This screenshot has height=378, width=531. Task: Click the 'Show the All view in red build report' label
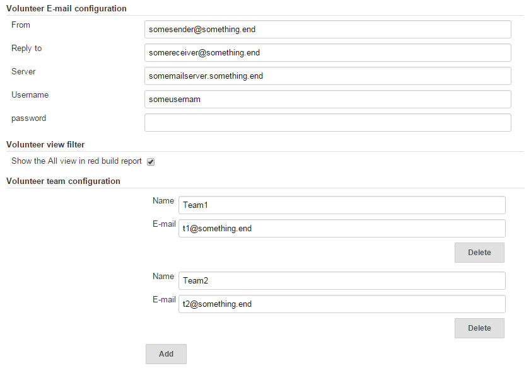pos(76,161)
